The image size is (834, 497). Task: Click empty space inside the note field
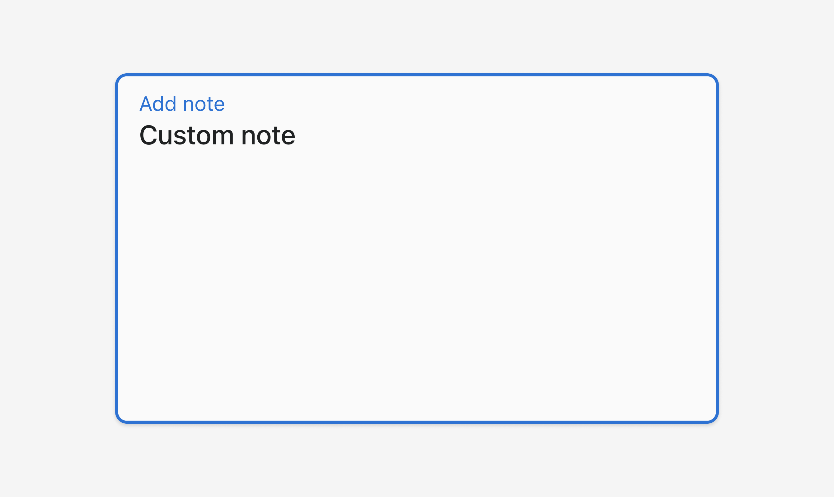tap(417, 285)
